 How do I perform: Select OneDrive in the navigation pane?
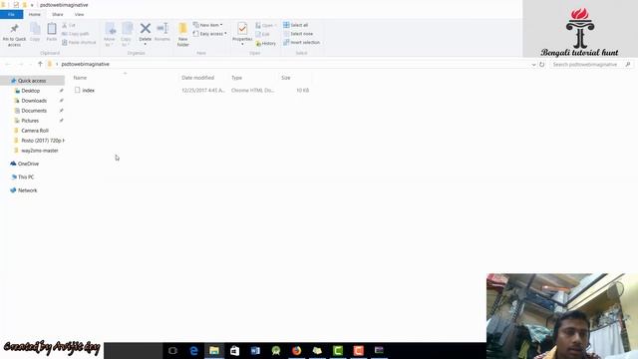click(28, 164)
